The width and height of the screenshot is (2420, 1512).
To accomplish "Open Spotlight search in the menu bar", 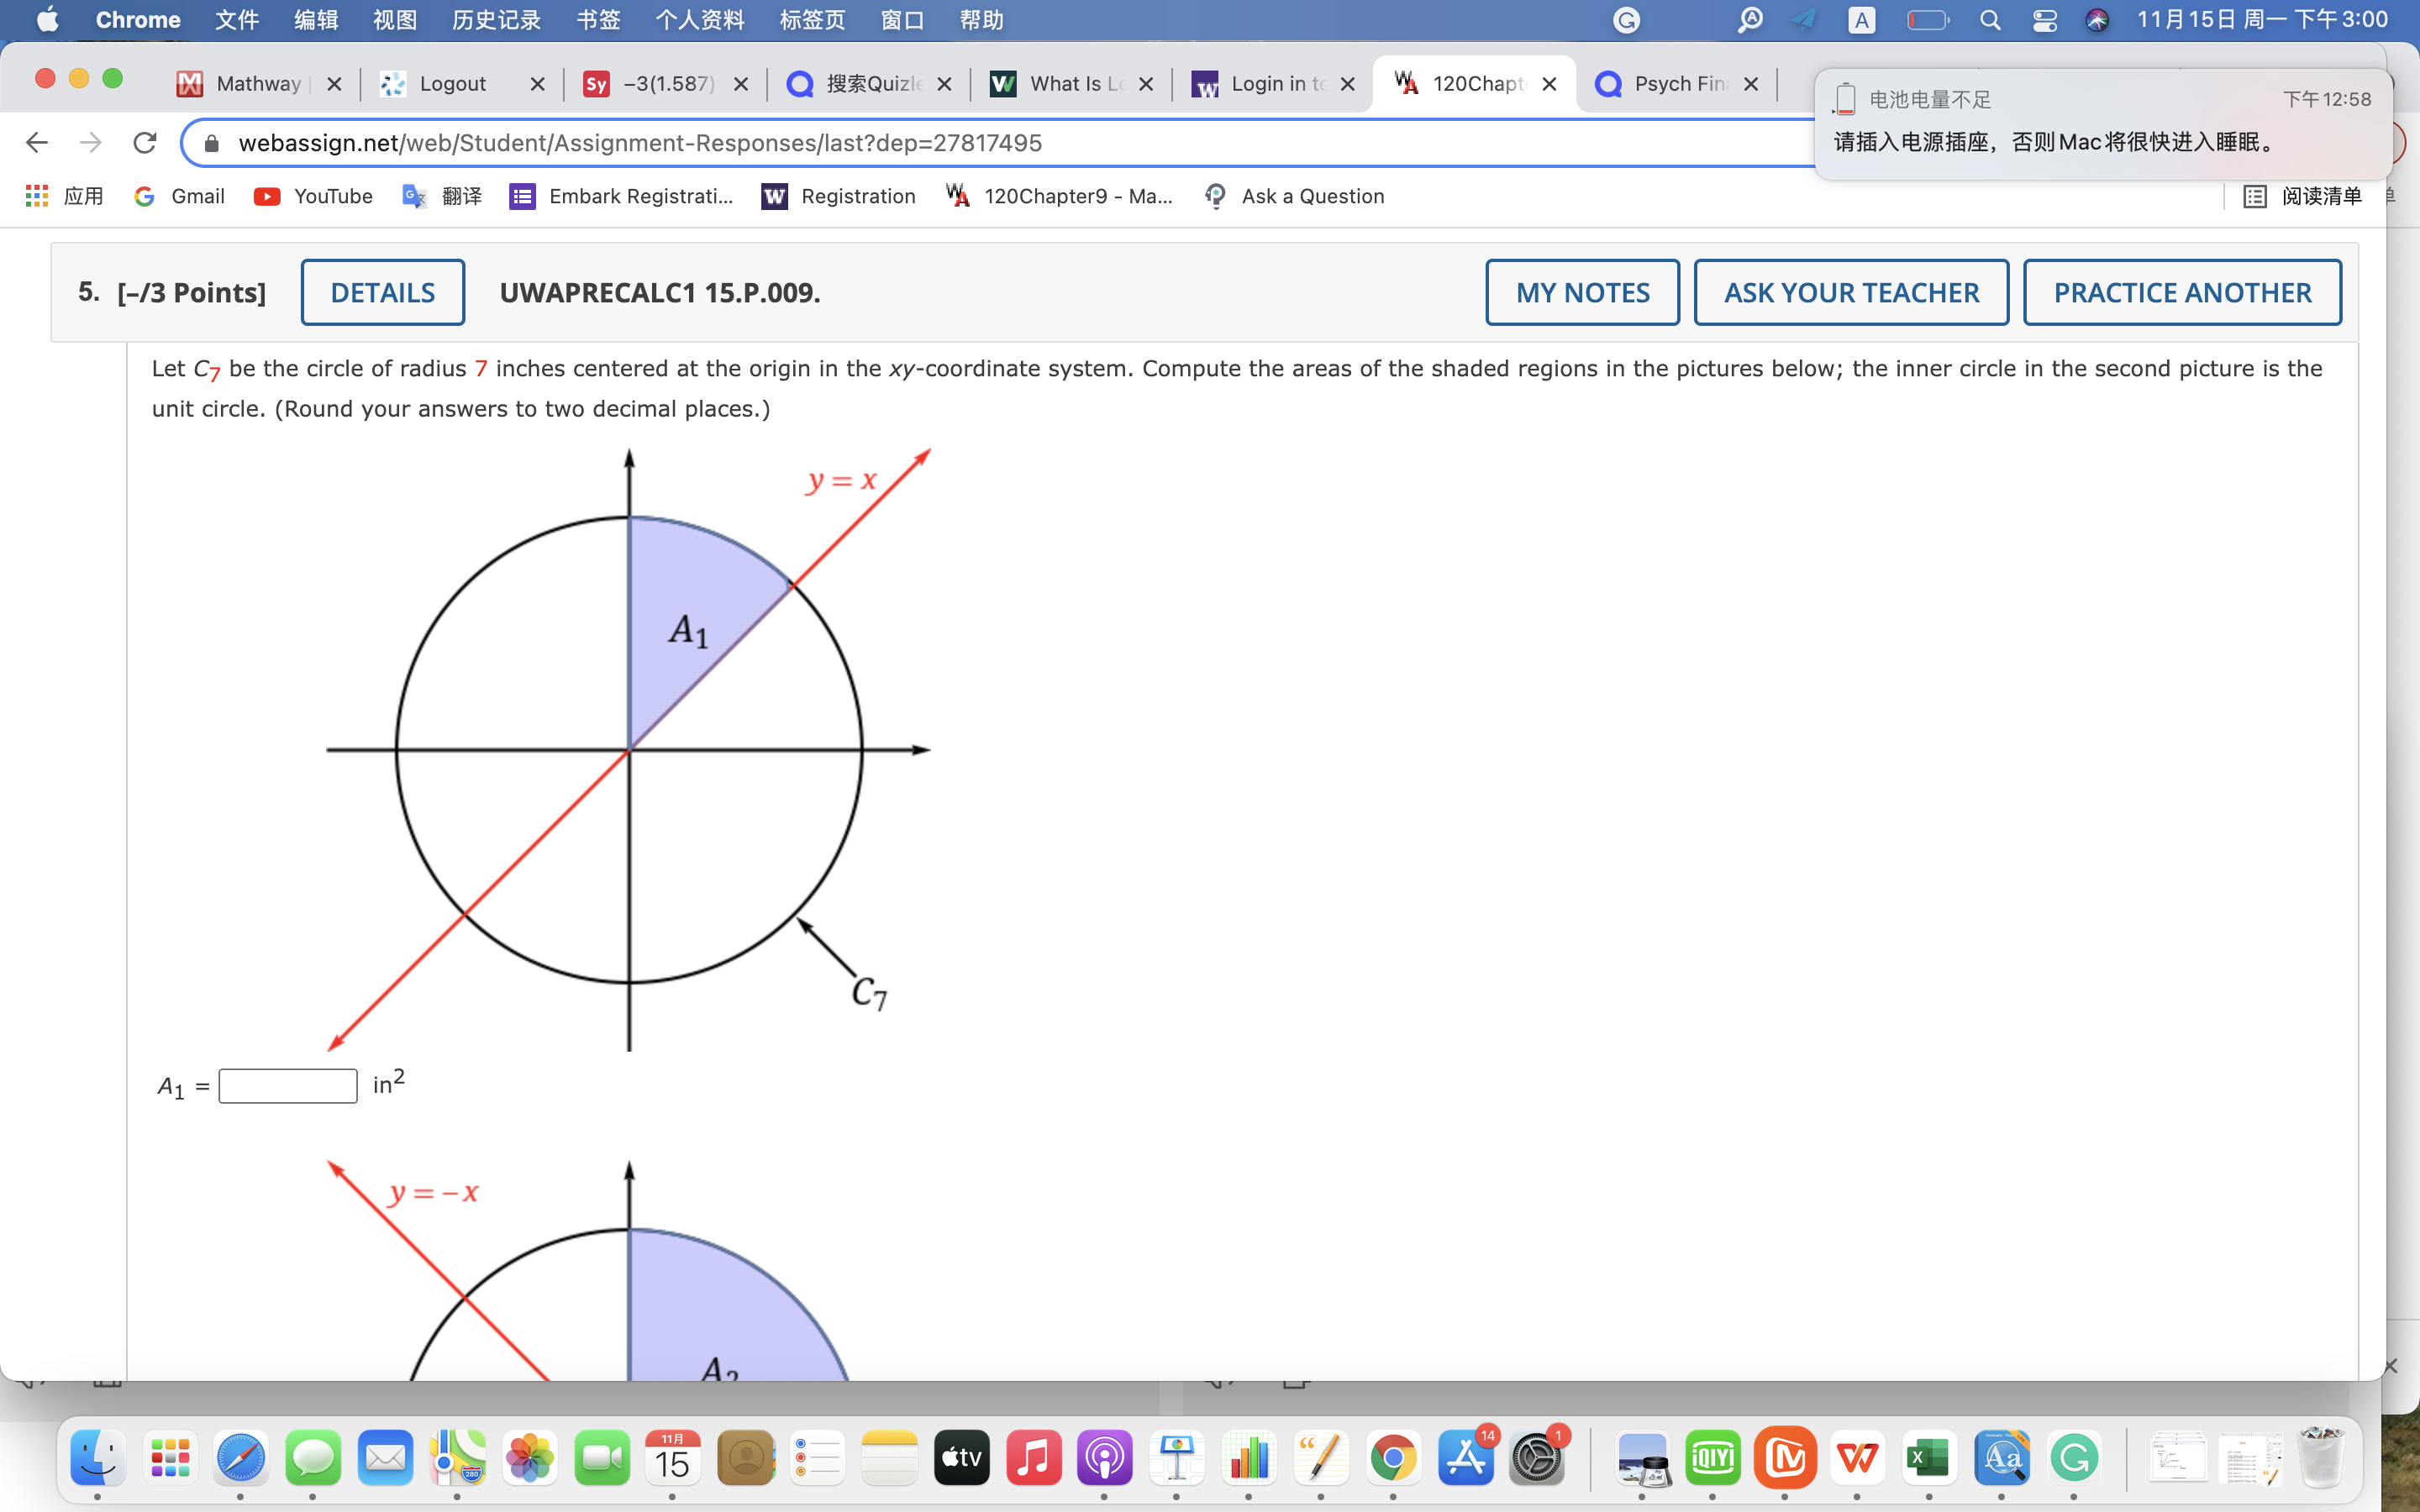I will 1990,20.
